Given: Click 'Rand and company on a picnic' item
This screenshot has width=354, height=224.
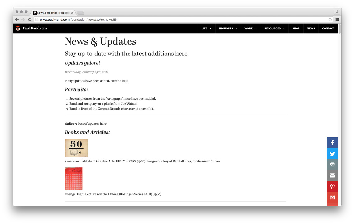Looking at the screenshot, I should (103, 104).
